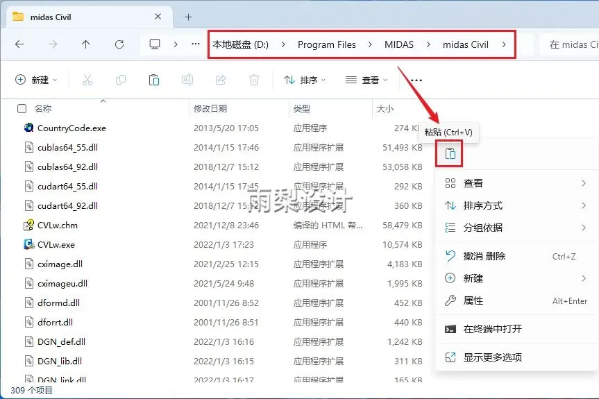The image size is (599, 399).
Task: Select the midas Civil window tab
Action: click(88, 17)
